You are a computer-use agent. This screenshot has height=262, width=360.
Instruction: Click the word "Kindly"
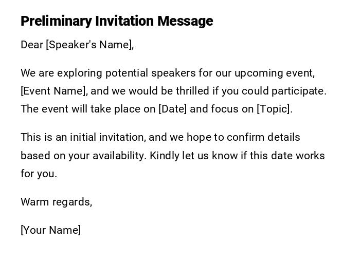click(165, 156)
